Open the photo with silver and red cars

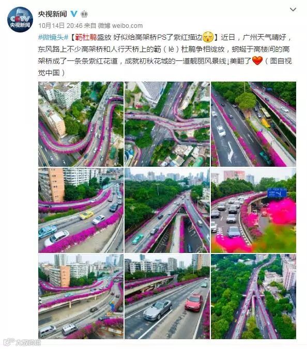[x=167, y=296]
